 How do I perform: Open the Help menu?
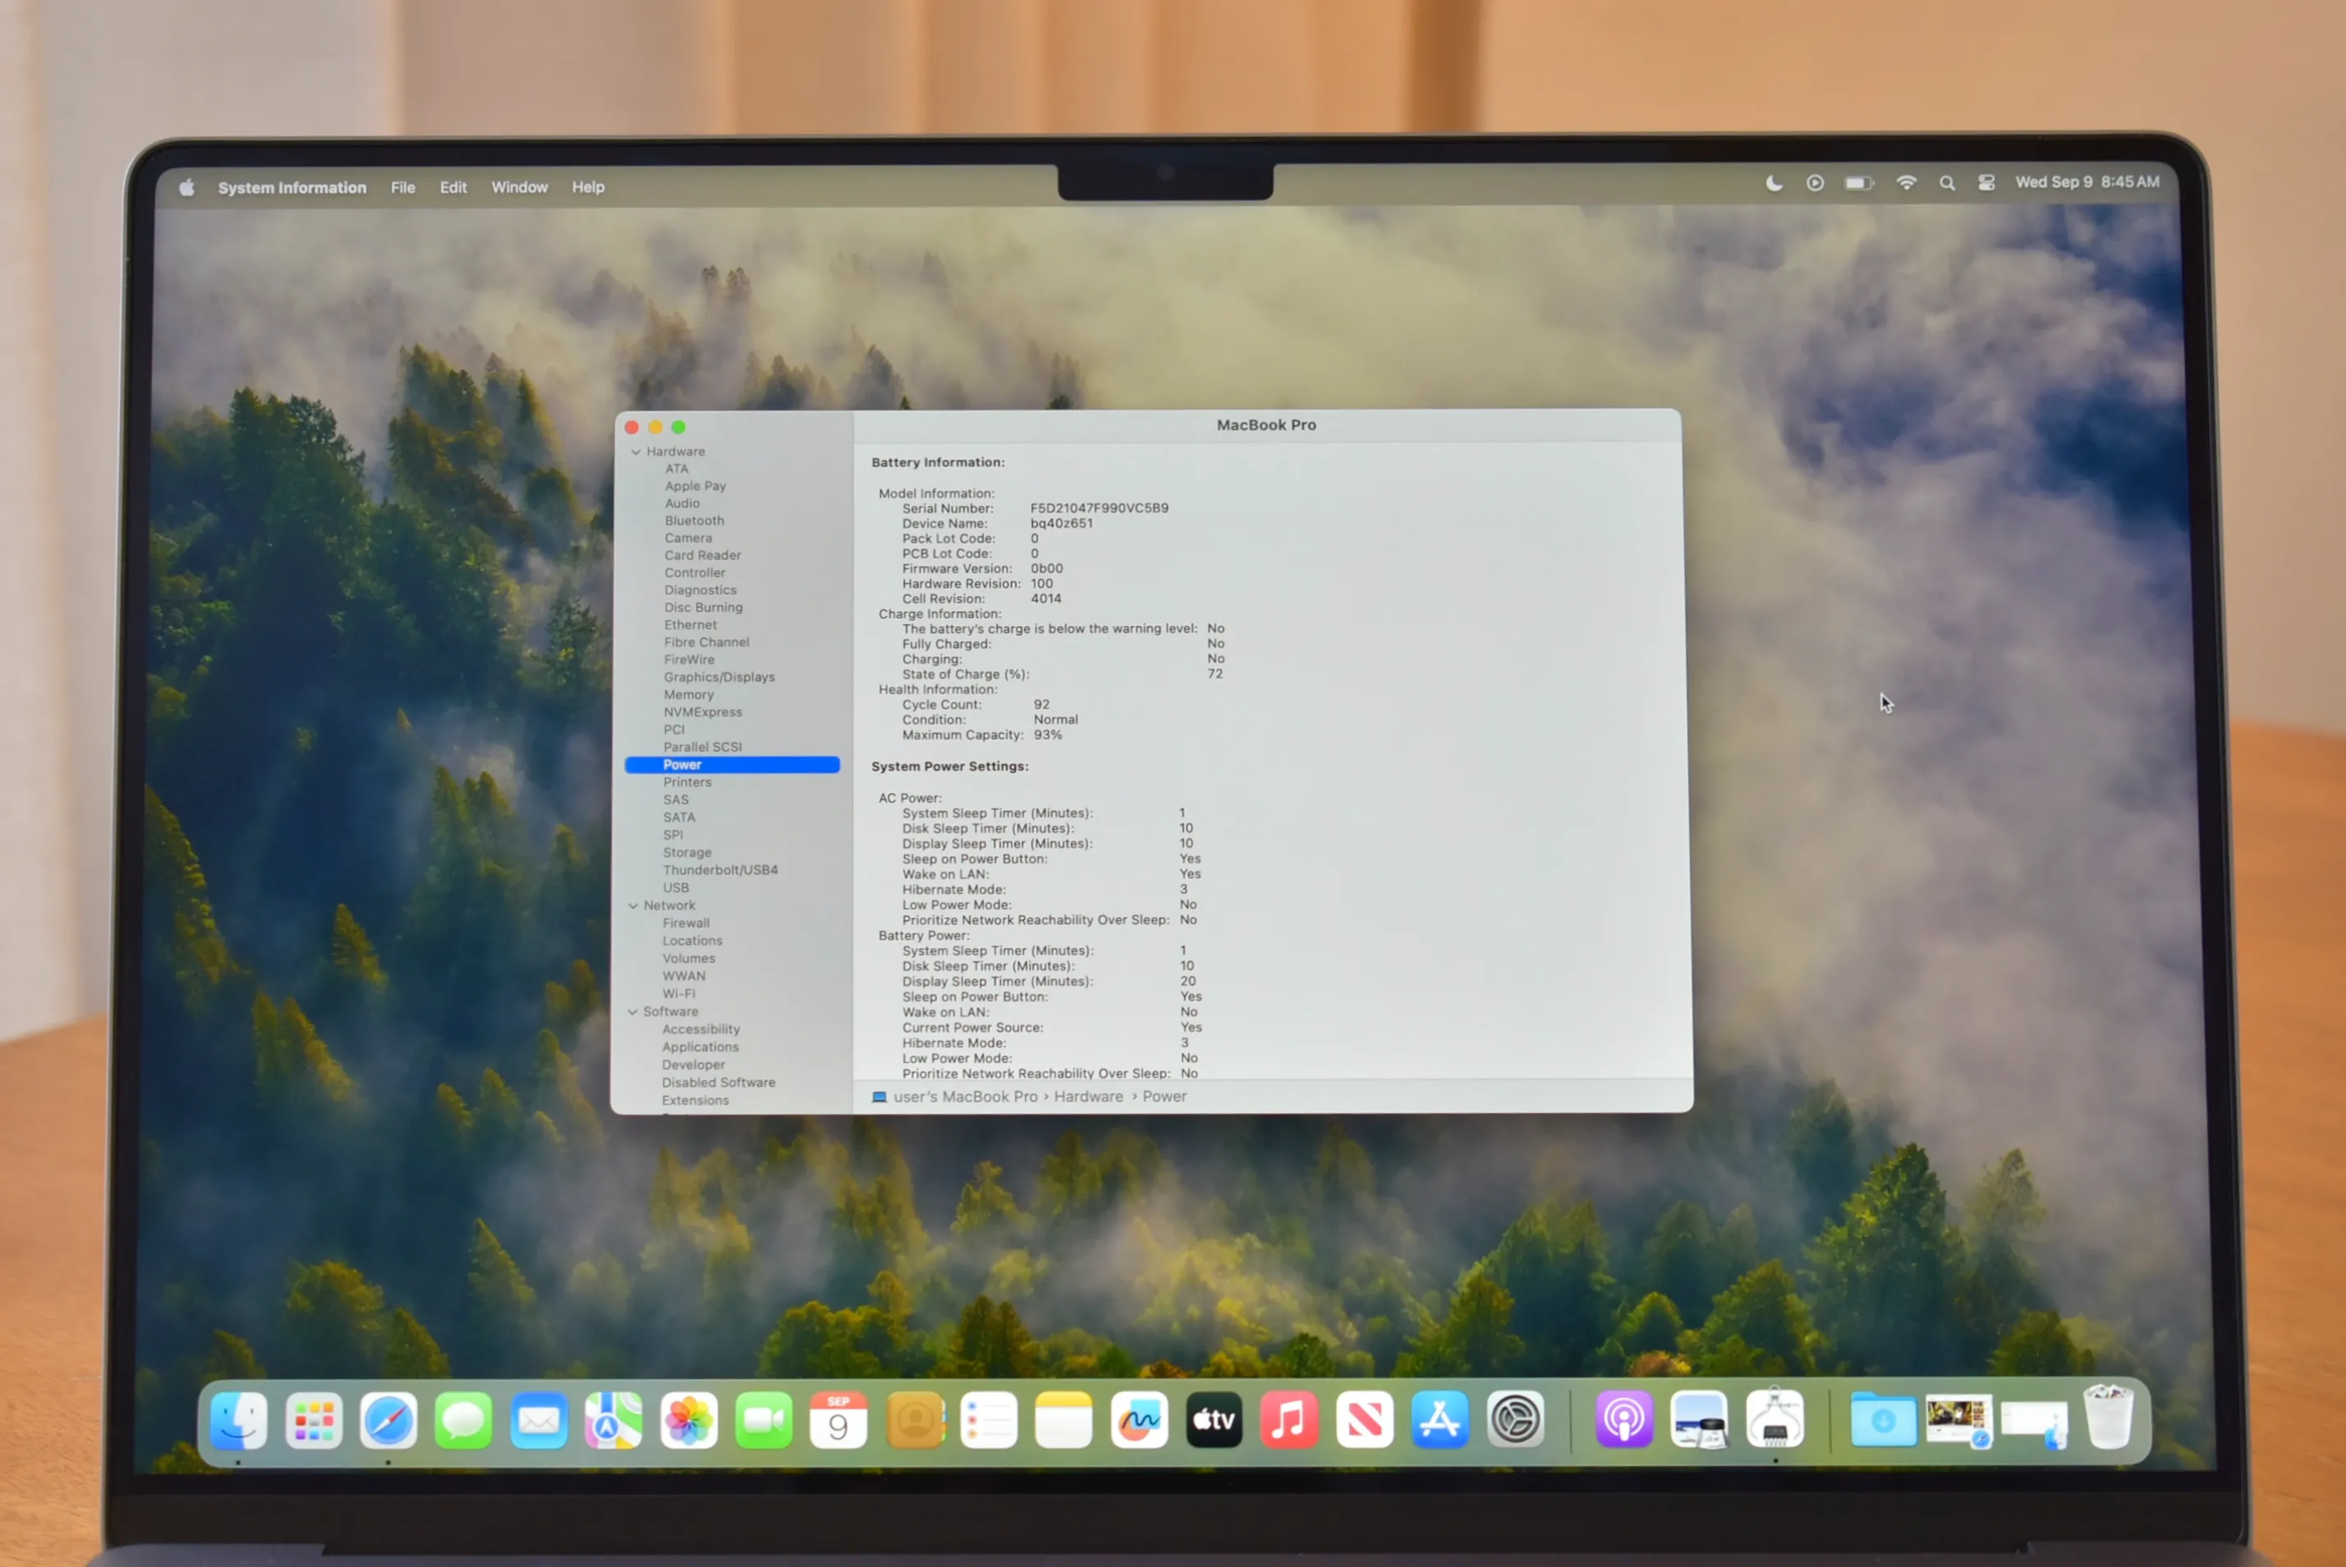[x=588, y=187]
